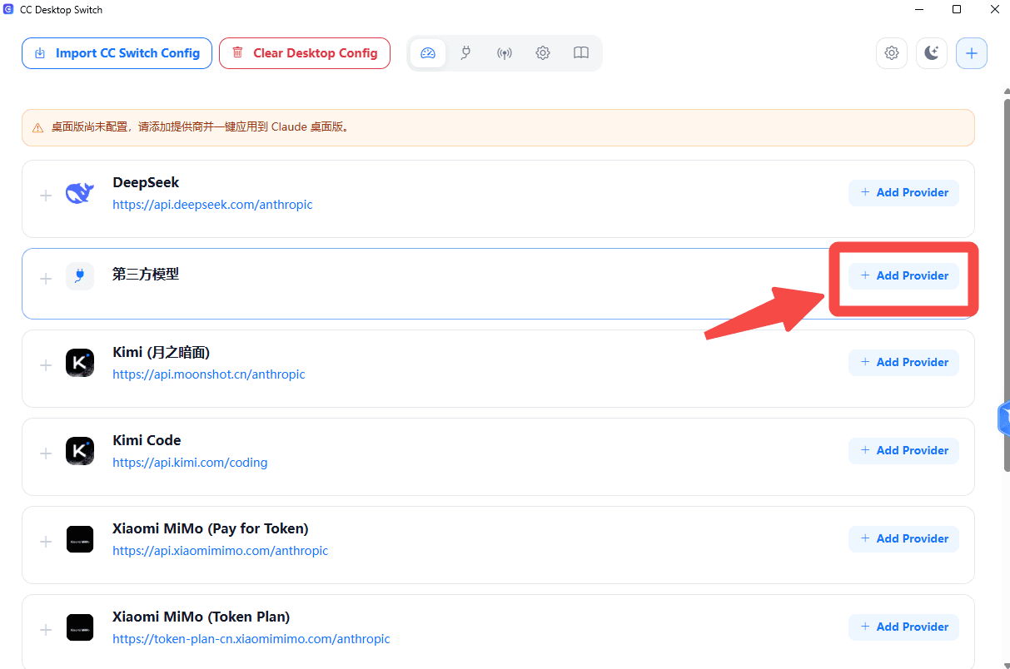Expand the Kimi Code row plus handle
This screenshot has height=669, width=1010.
click(x=46, y=453)
